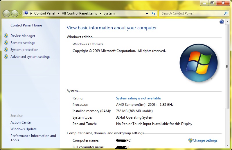
Task: Expand arrow after Control Panel breadcrumb
Action: [59, 13]
